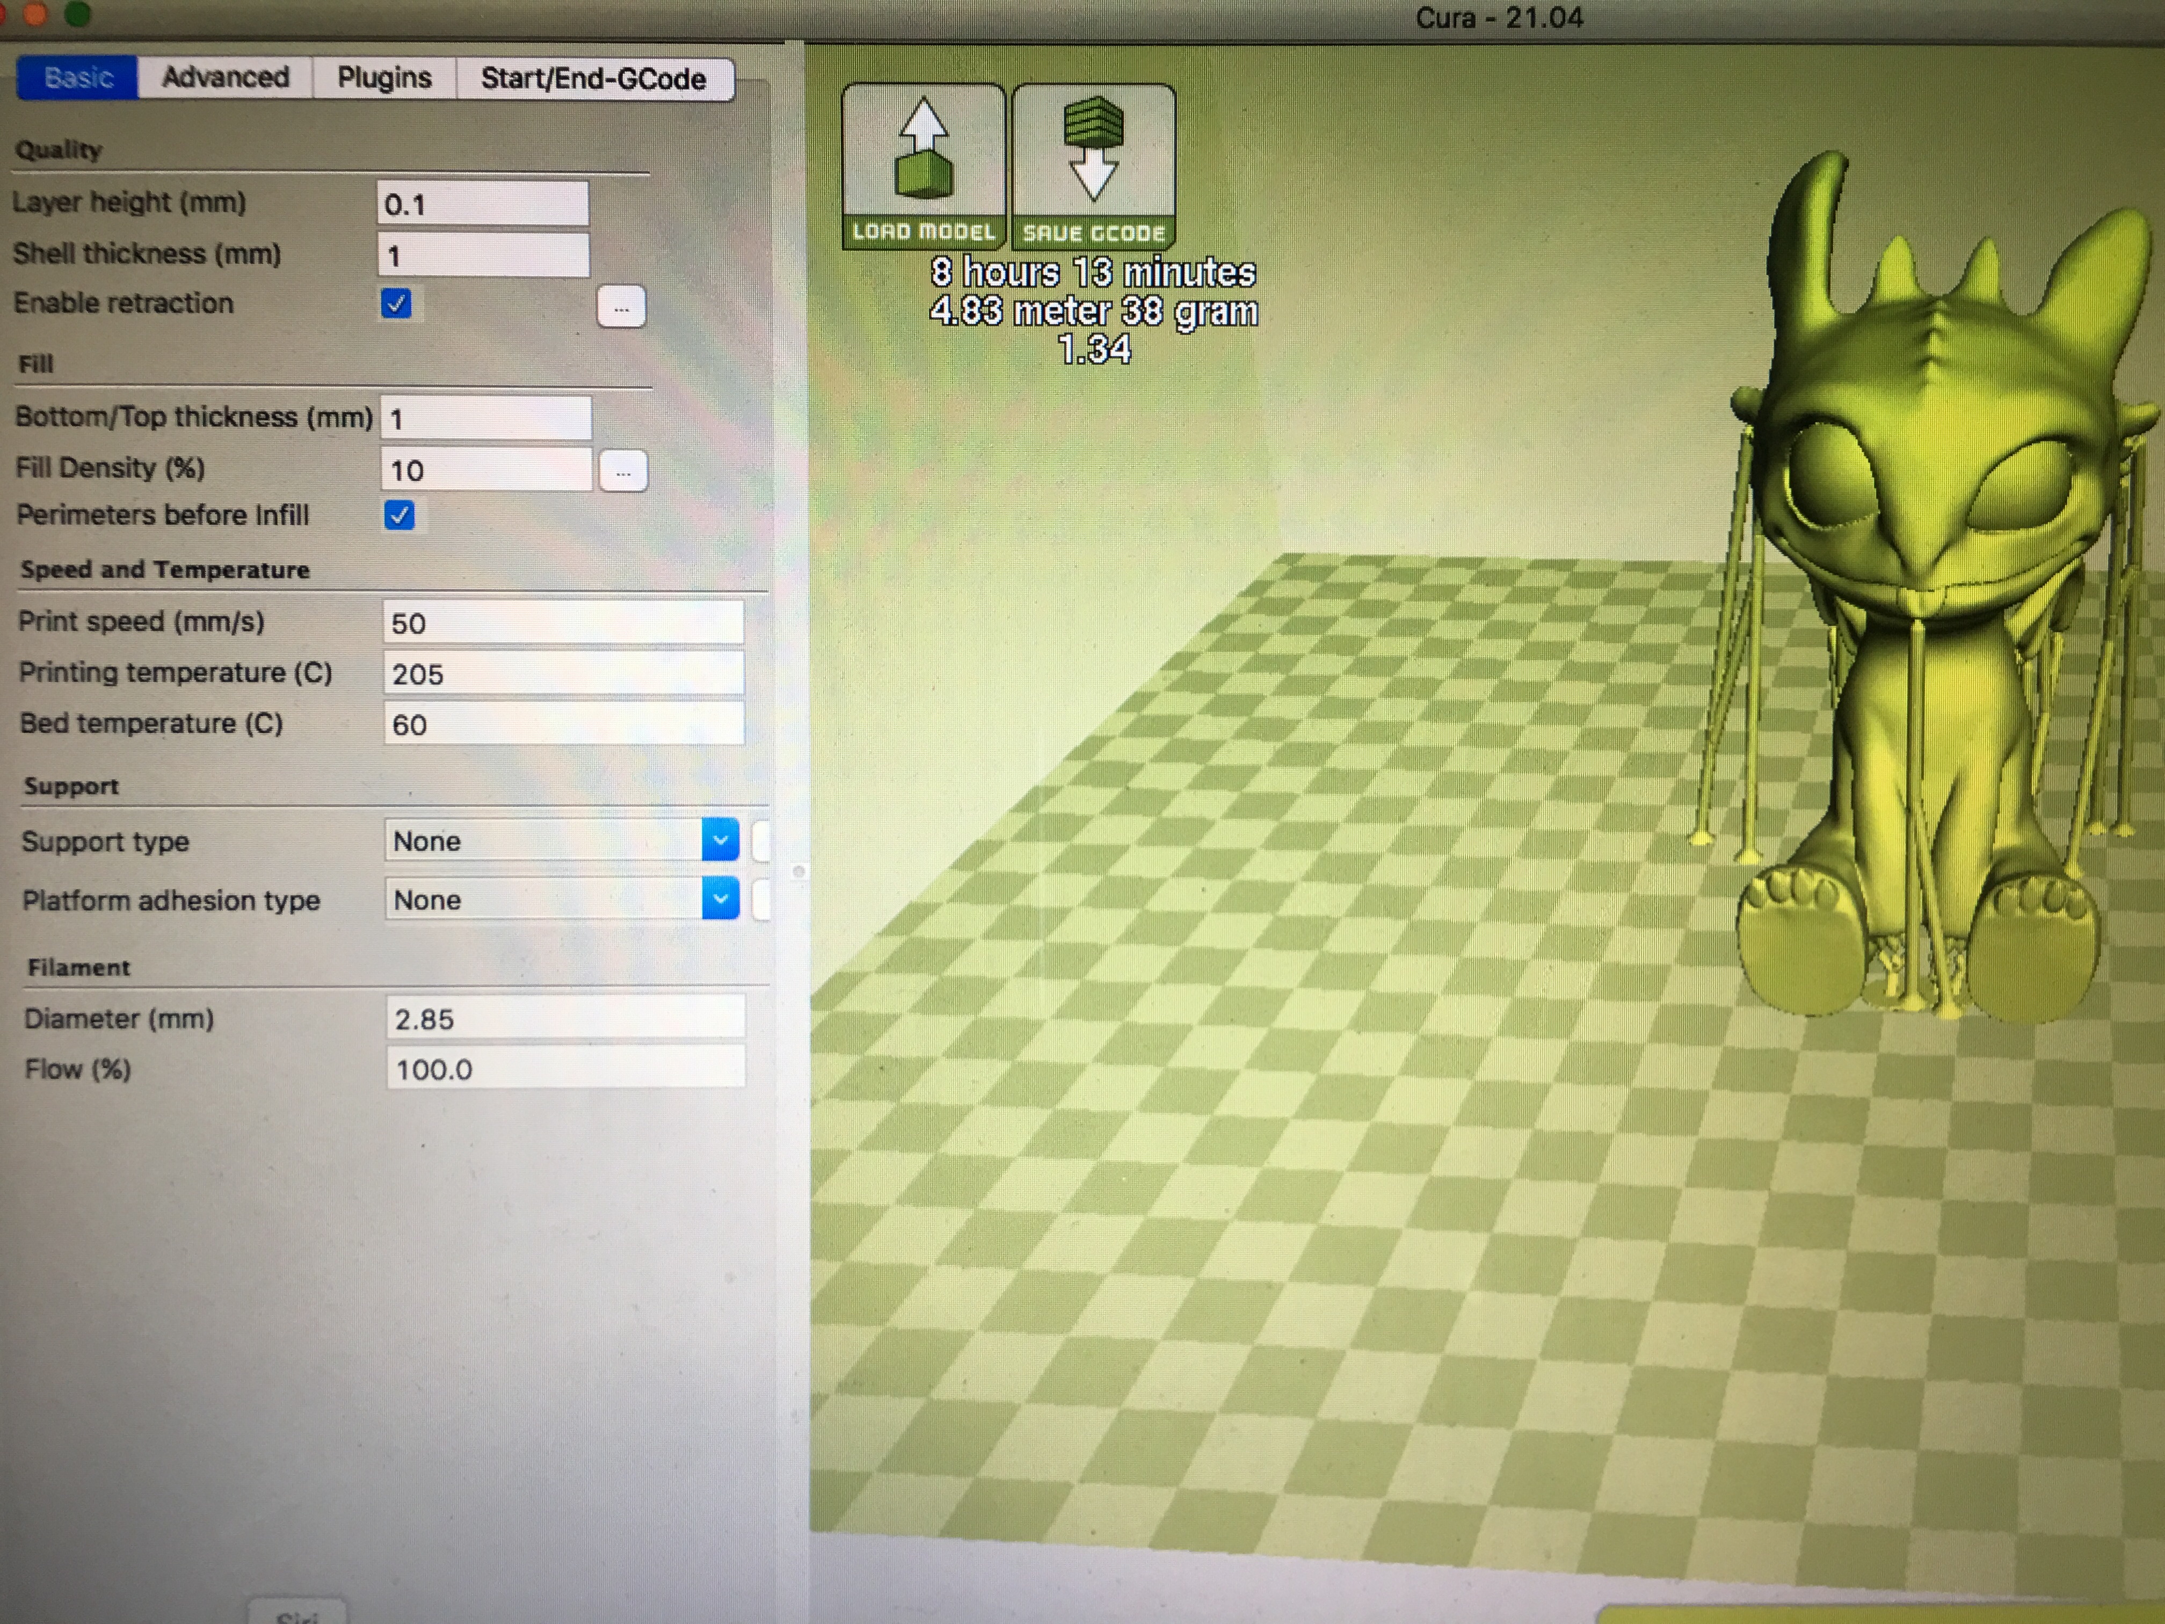2165x1624 pixels.
Task: Switch to the Advanced tab
Action: (x=225, y=77)
